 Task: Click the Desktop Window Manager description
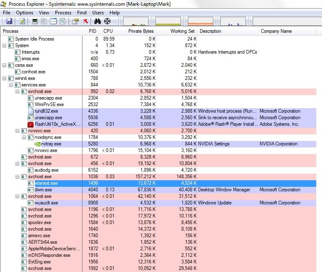224,190
